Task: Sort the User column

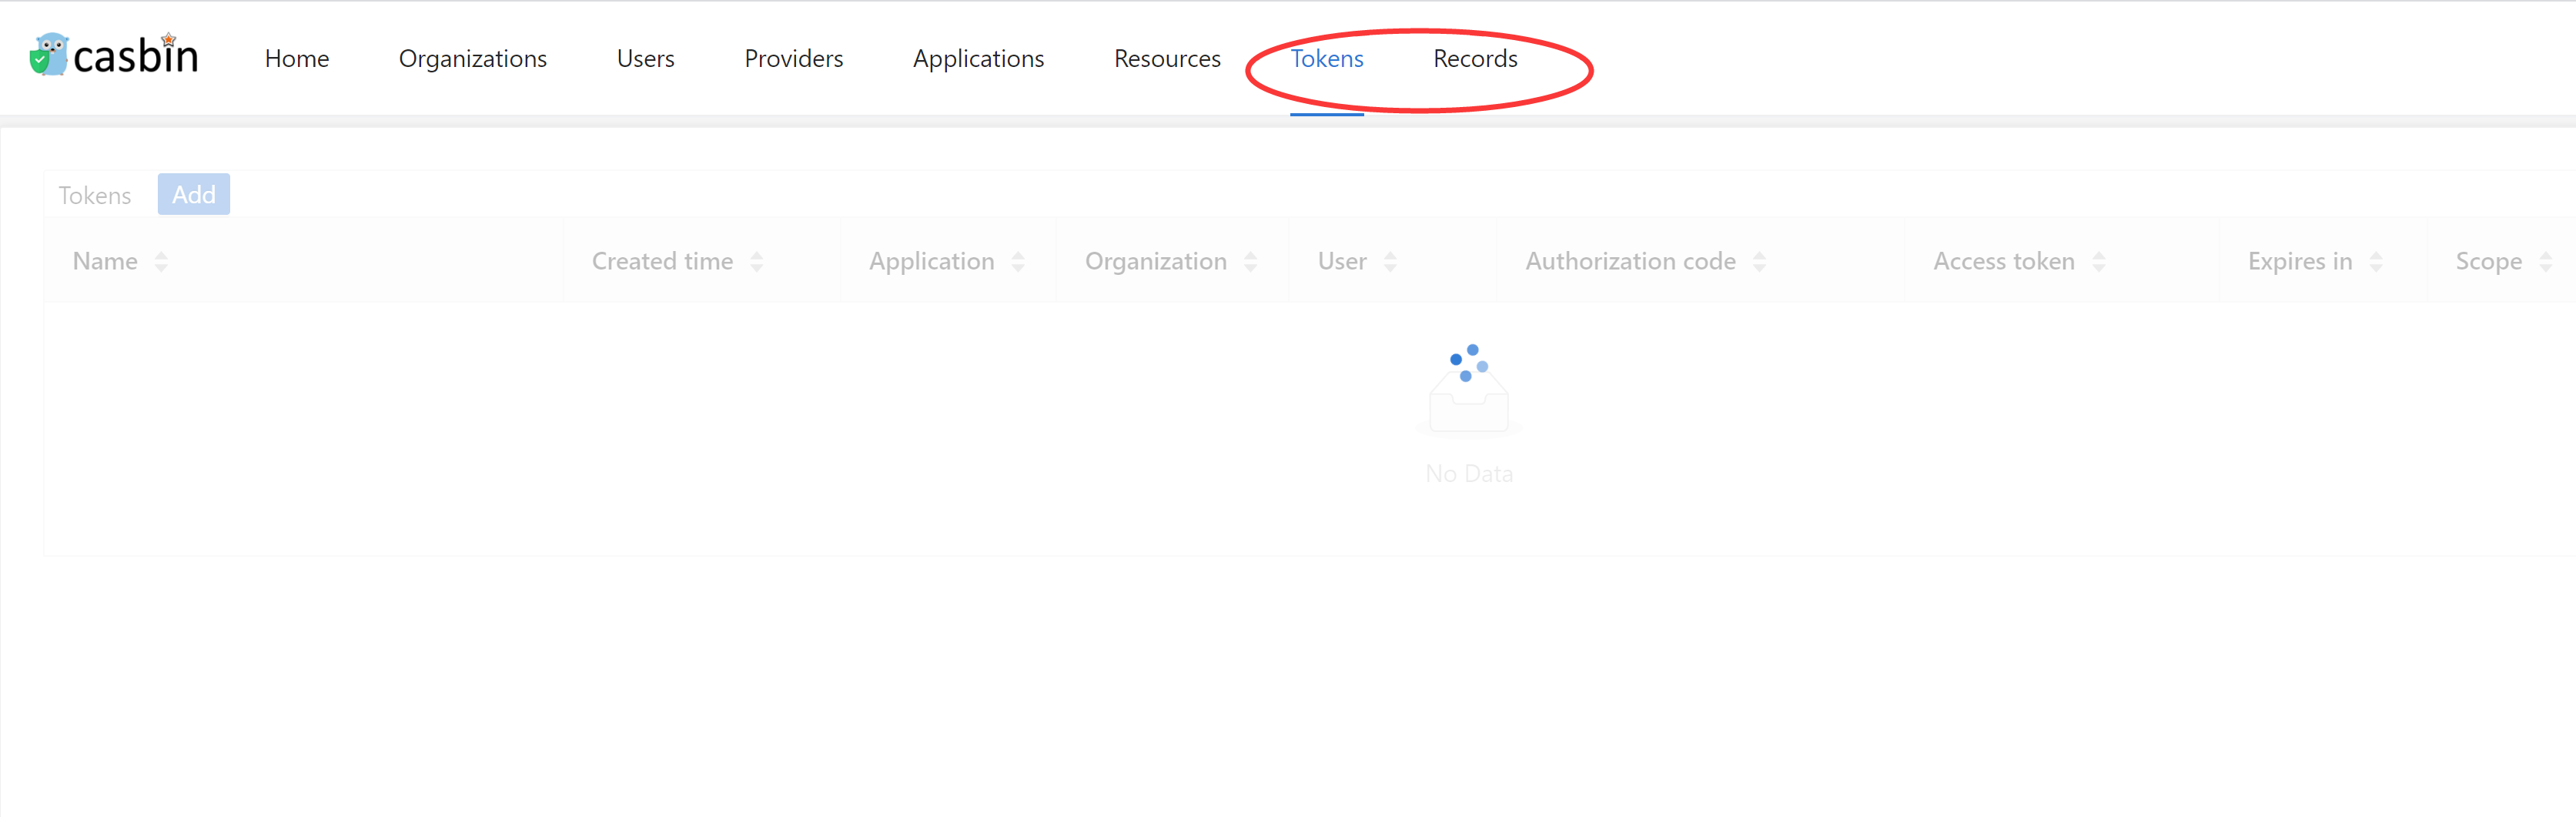Action: [1390, 260]
